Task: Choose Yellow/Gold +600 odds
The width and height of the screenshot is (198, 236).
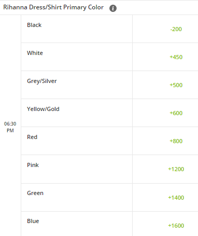Action: coord(176,113)
